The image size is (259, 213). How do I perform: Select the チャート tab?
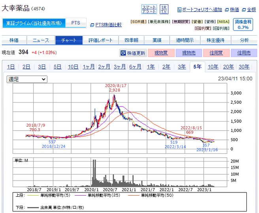(x=69, y=40)
